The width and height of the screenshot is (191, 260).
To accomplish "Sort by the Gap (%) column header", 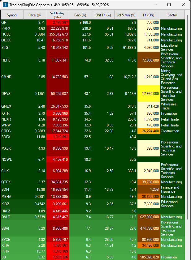I will click(x=80, y=15).
